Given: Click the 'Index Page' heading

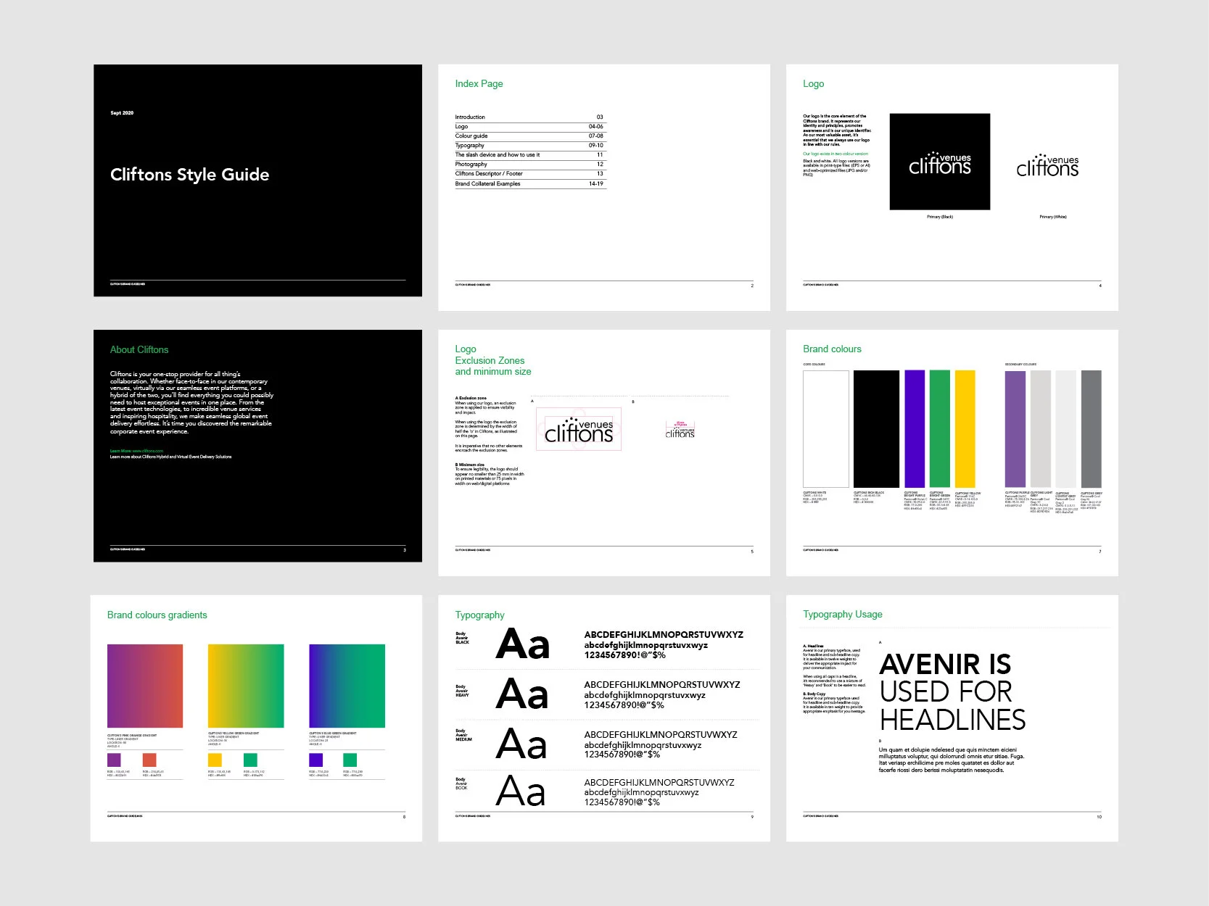Looking at the screenshot, I should pyautogui.click(x=479, y=83).
